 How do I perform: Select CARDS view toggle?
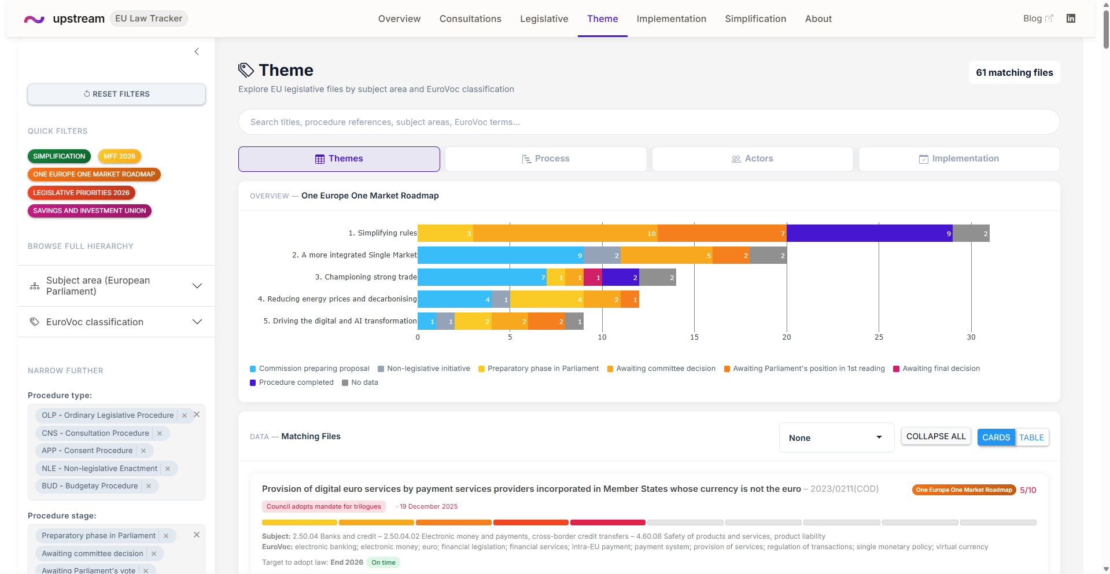[996, 437]
